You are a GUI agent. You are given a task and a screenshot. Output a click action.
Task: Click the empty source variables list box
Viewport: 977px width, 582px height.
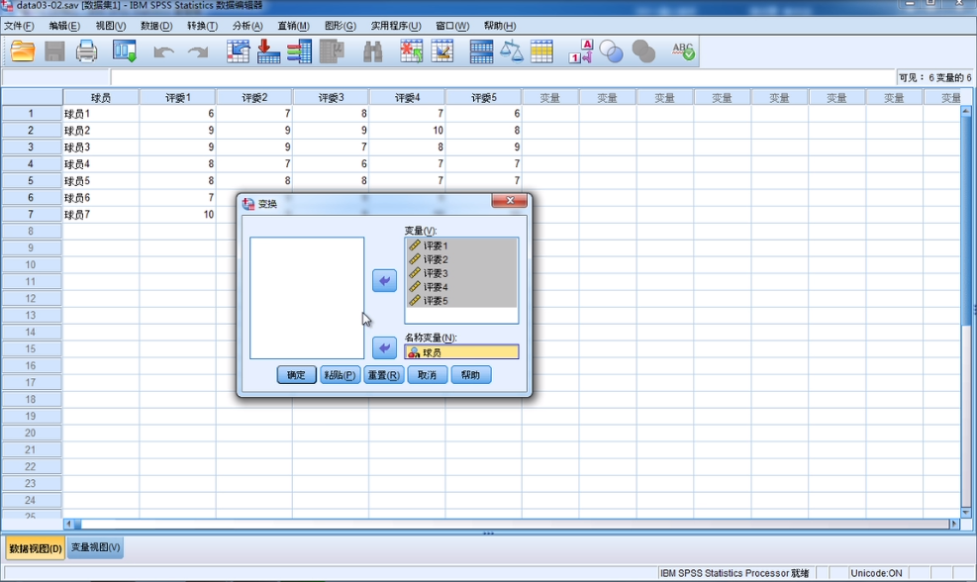click(307, 298)
